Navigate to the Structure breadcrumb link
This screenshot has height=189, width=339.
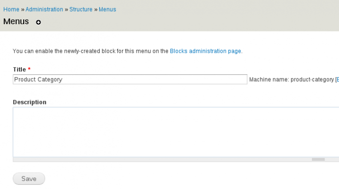point(81,10)
